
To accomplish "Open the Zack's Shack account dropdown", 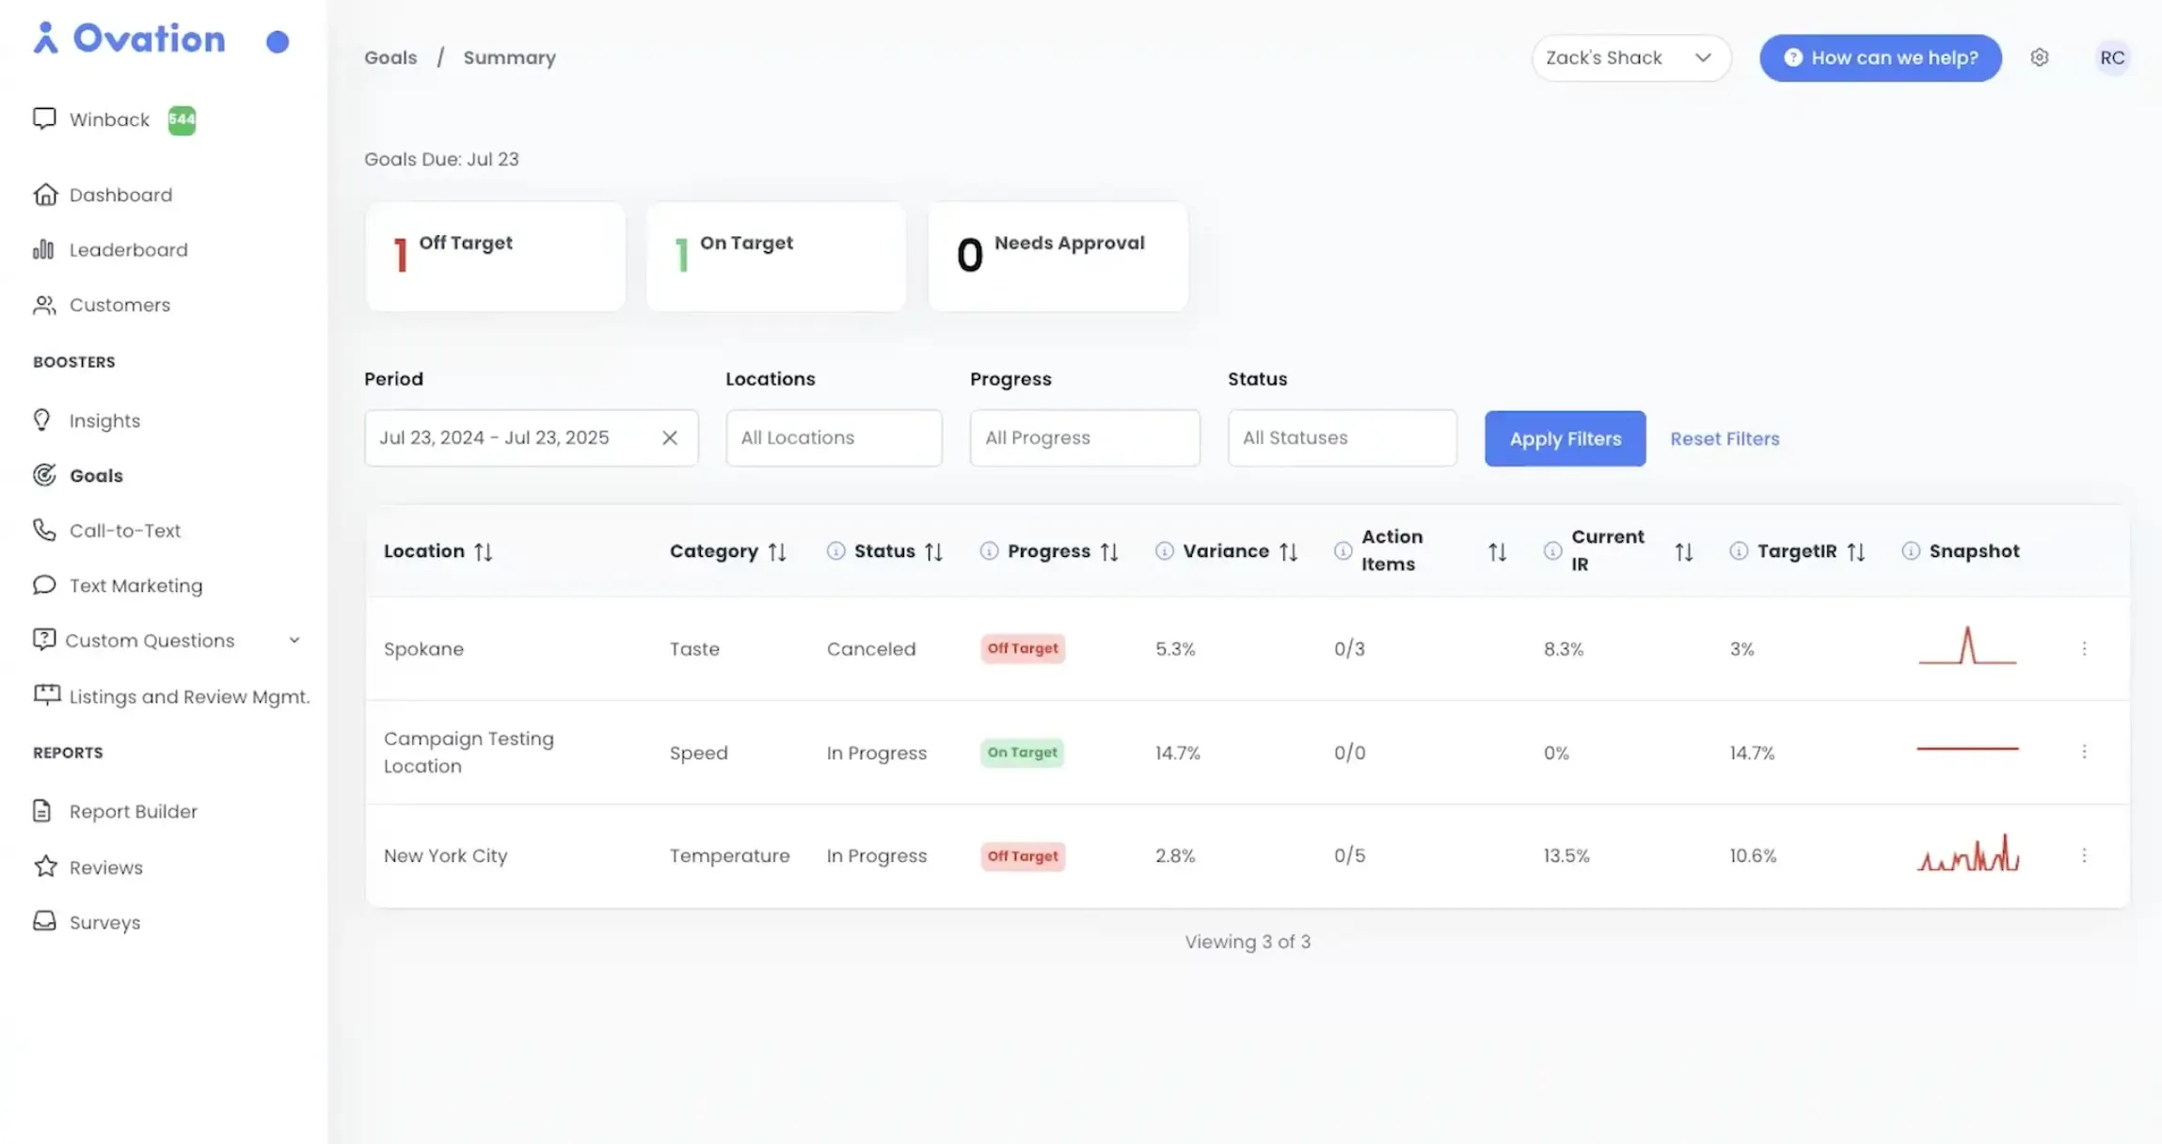I will coord(1630,57).
